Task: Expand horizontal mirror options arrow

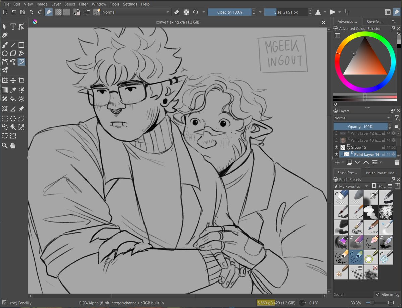Action: point(325,12)
